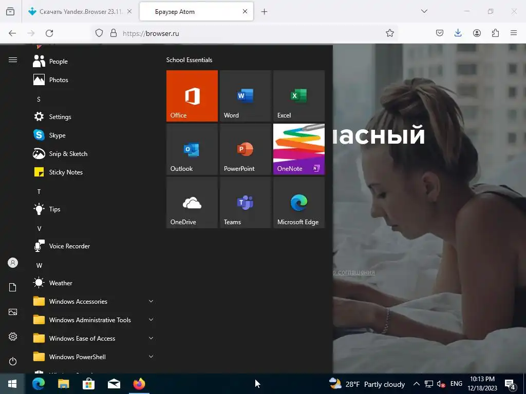Jump to letter V section header

tap(39, 228)
